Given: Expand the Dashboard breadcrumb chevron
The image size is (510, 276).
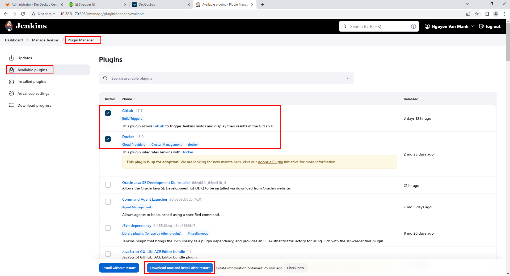Looking at the screenshot, I should click(27, 40).
